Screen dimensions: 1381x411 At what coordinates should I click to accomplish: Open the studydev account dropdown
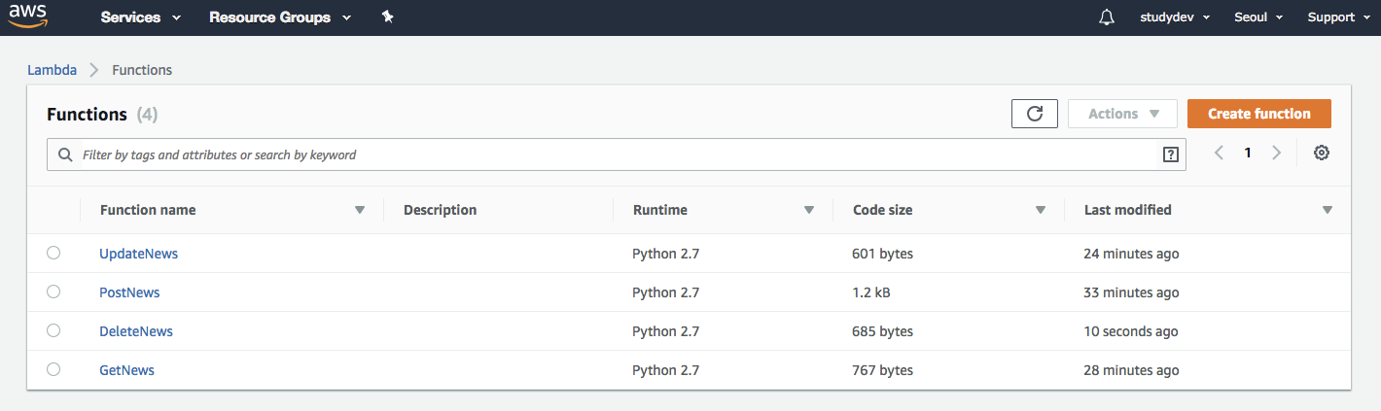pyautogui.click(x=1175, y=17)
